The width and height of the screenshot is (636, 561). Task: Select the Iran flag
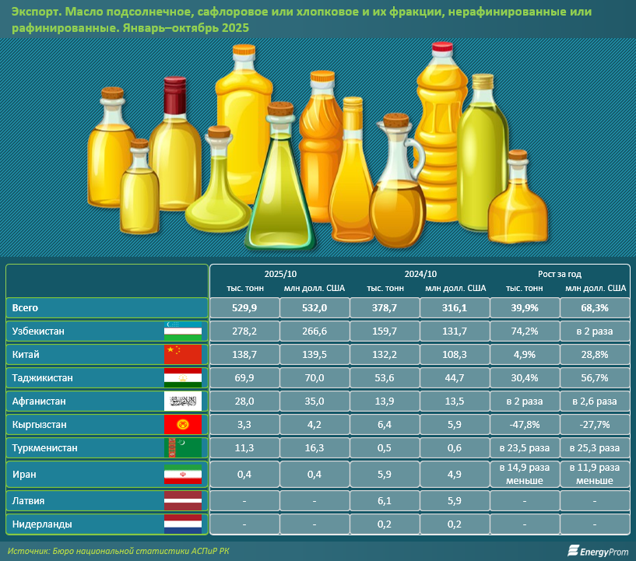183,475
